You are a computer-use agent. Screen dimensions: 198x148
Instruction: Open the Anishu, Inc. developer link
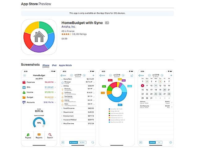[x=69, y=27]
